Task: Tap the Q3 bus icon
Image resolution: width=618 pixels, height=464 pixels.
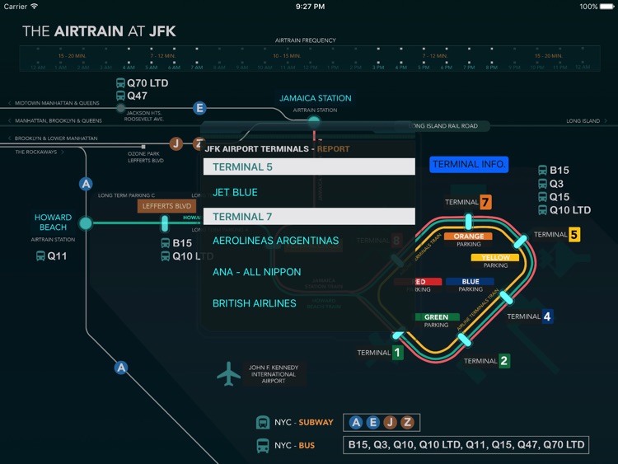Action: coord(543,184)
